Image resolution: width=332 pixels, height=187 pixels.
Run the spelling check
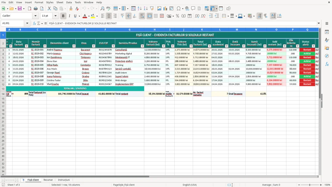click(108, 9)
